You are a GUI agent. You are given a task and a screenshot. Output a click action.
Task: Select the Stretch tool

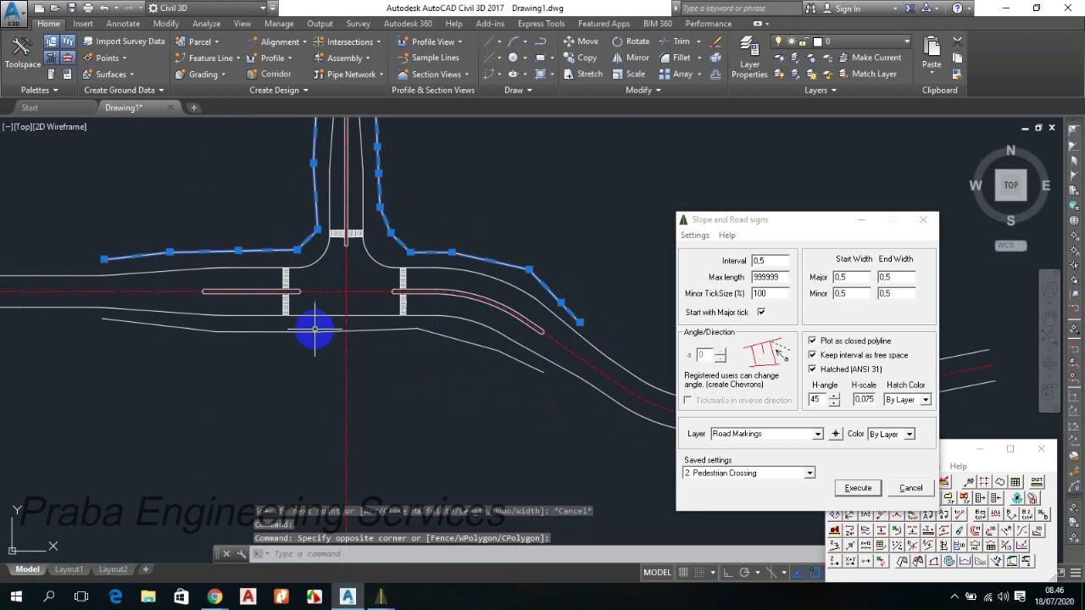click(582, 74)
